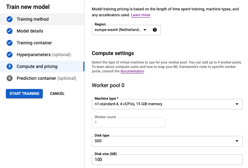Click the Hyperparameters checkmark icon
The width and height of the screenshot is (248, 168).
pyautogui.click(x=10, y=55)
